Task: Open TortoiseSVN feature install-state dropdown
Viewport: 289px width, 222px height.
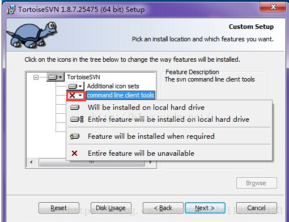Action: [56, 77]
